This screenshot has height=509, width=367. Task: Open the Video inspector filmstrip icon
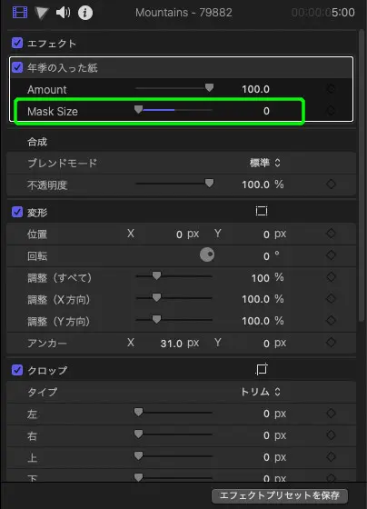(20, 13)
